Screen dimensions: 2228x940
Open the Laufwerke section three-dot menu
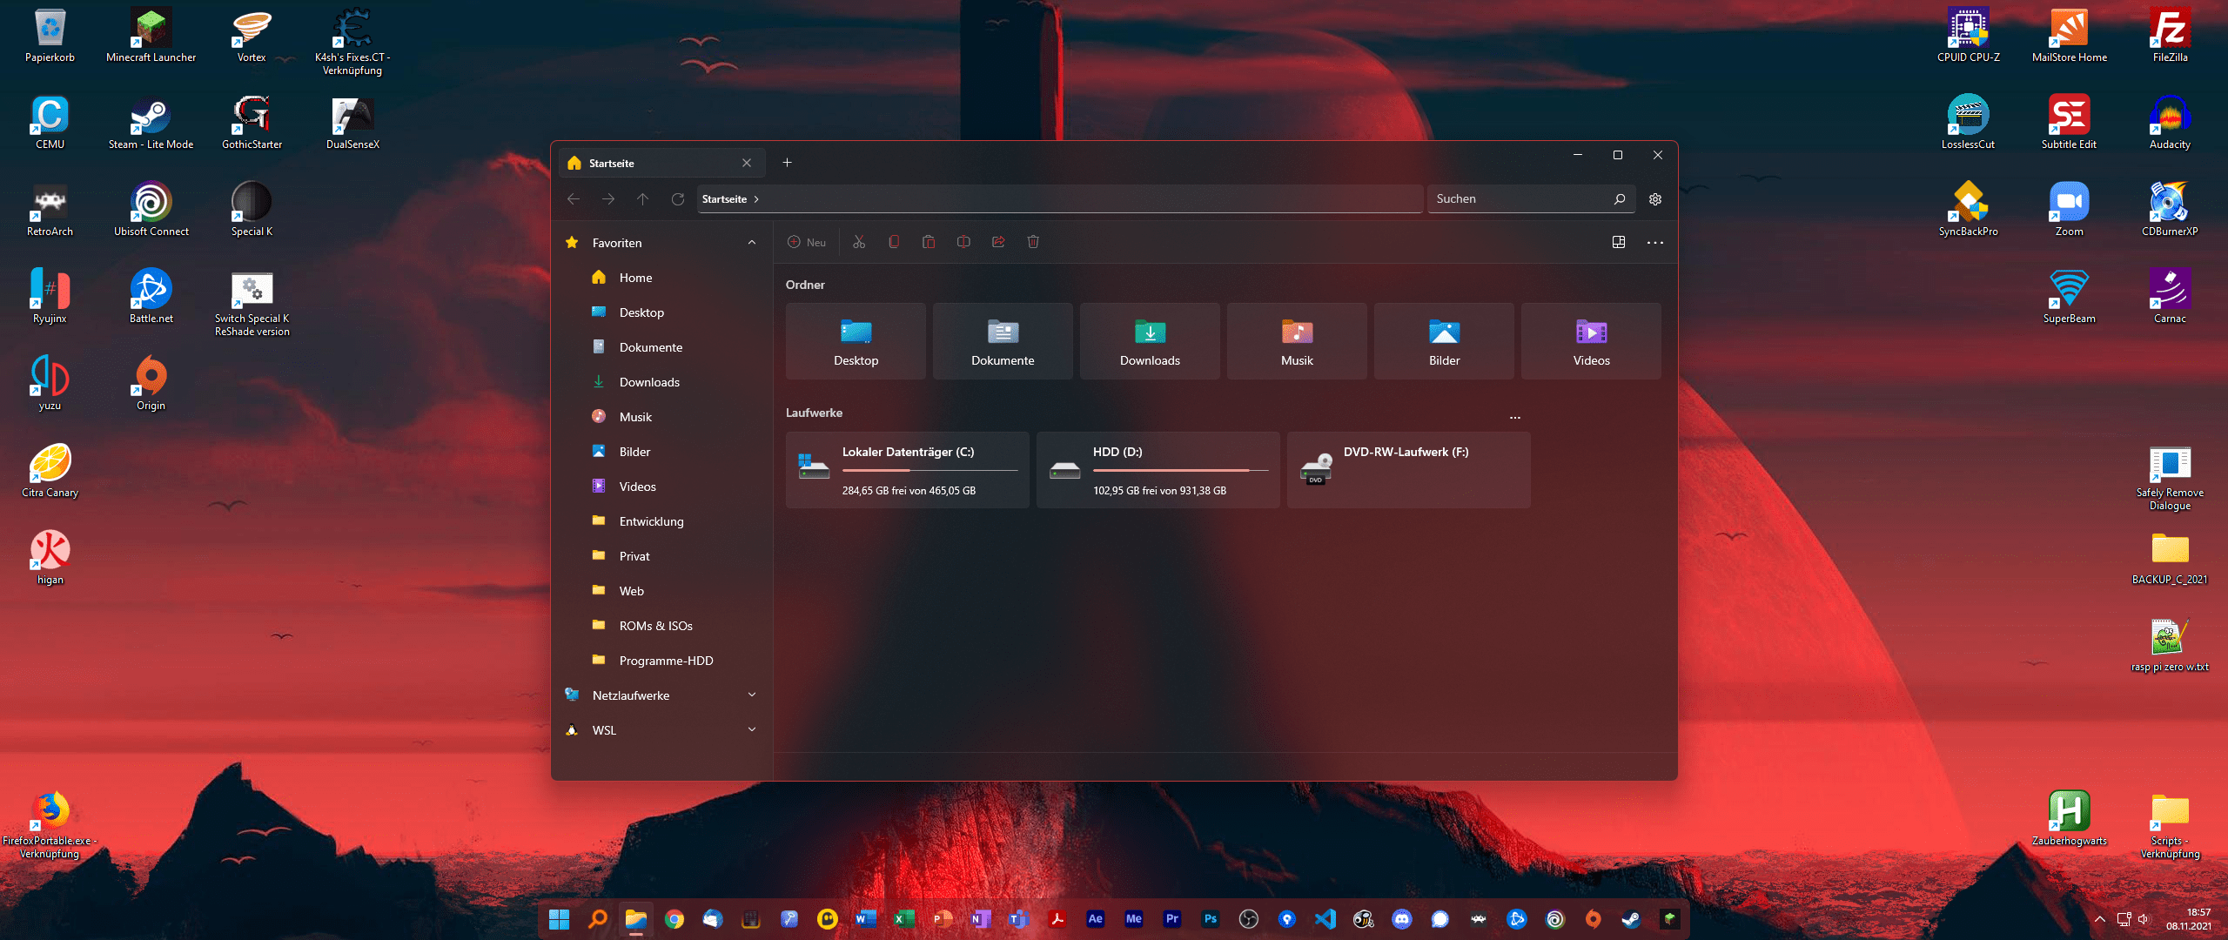pyautogui.click(x=1515, y=418)
